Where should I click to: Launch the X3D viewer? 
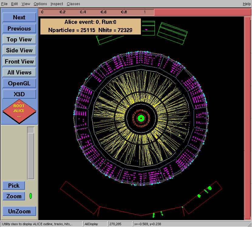[x=19, y=94]
